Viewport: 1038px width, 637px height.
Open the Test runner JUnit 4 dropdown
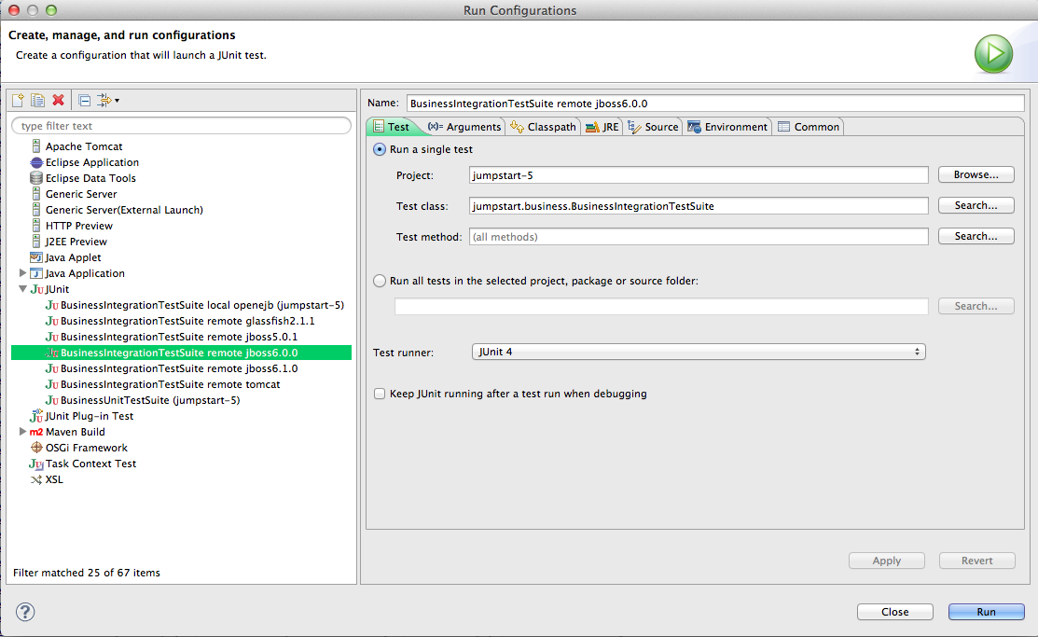(699, 352)
